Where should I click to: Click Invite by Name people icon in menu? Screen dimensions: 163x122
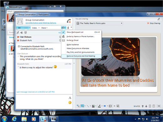coord(63,37)
